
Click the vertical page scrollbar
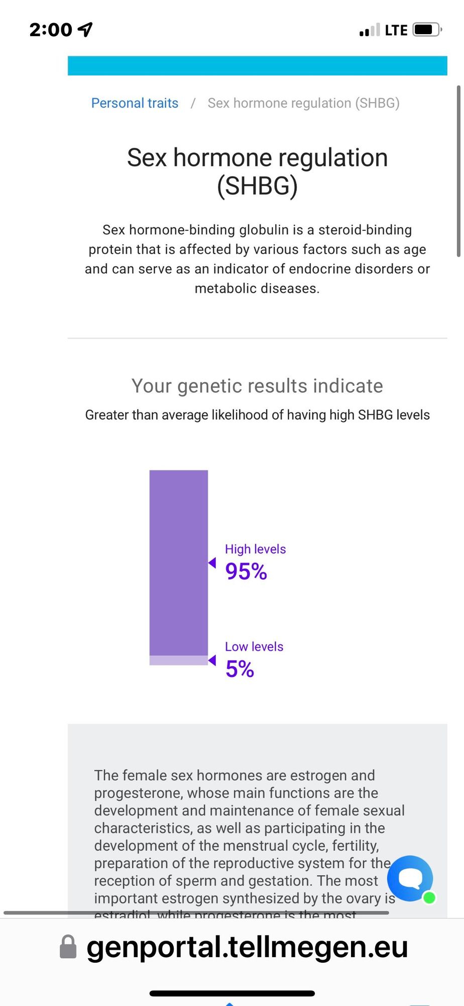[x=458, y=171]
